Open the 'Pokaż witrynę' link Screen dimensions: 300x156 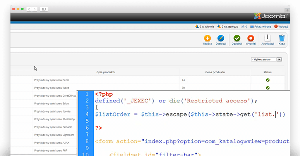(x=261, y=27)
